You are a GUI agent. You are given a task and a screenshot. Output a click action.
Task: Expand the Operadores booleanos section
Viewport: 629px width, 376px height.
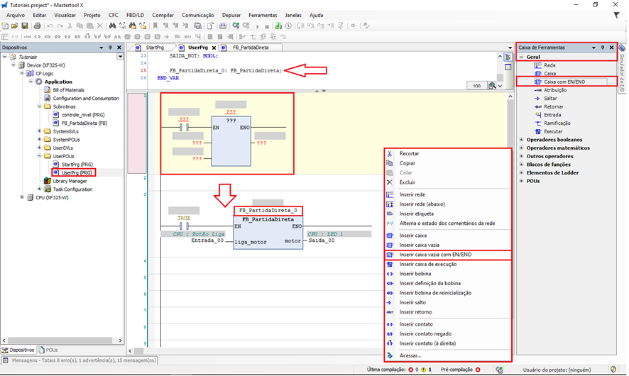[x=521, y=140]
